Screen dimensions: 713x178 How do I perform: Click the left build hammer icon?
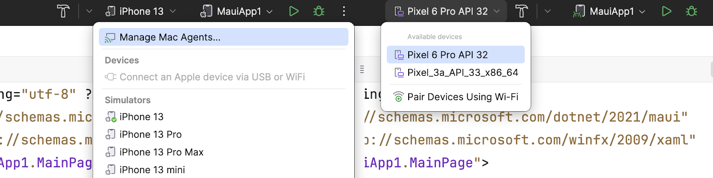pyautogui.click(x=63, y=11)
